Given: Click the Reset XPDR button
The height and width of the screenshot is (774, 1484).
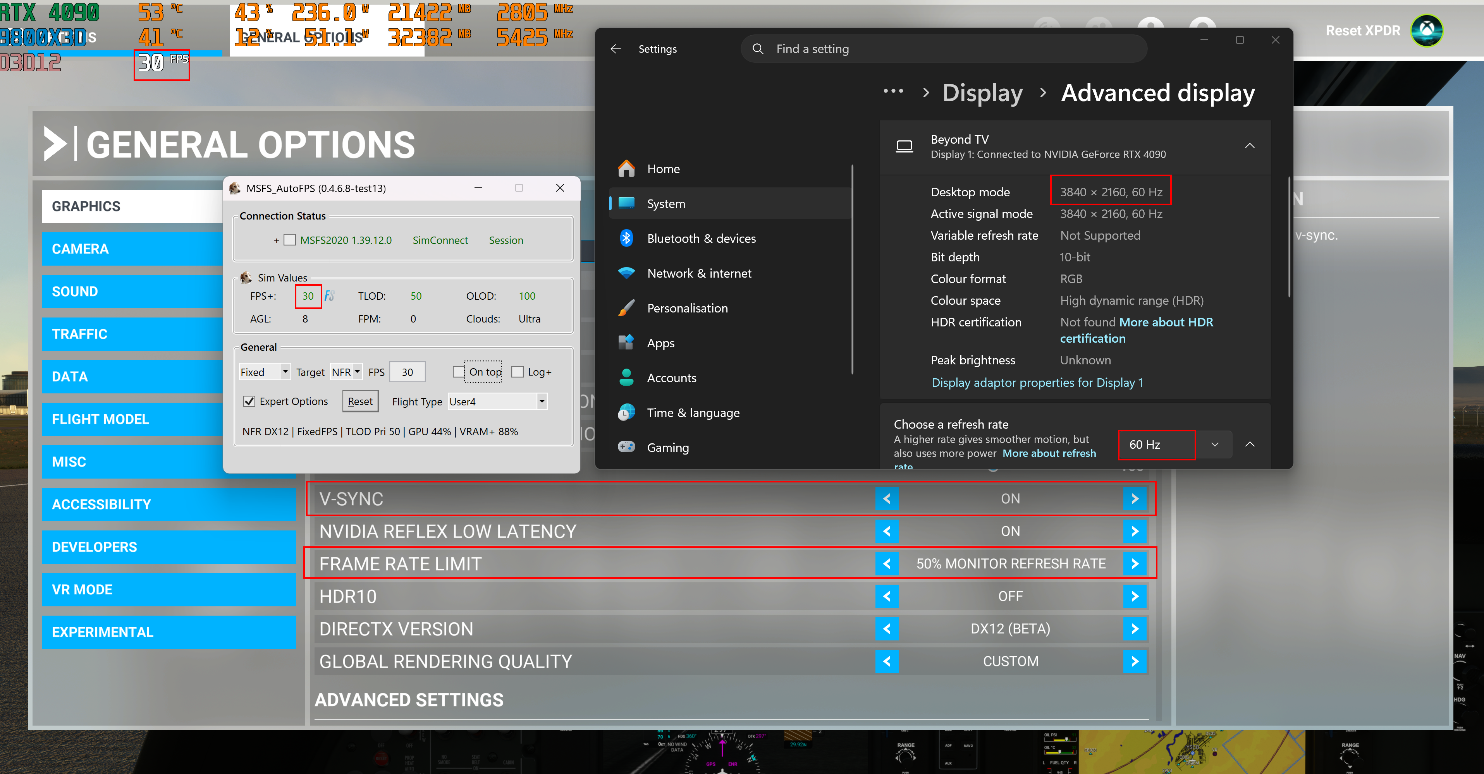Looking at the screenshot, I should coord(1362,31).
